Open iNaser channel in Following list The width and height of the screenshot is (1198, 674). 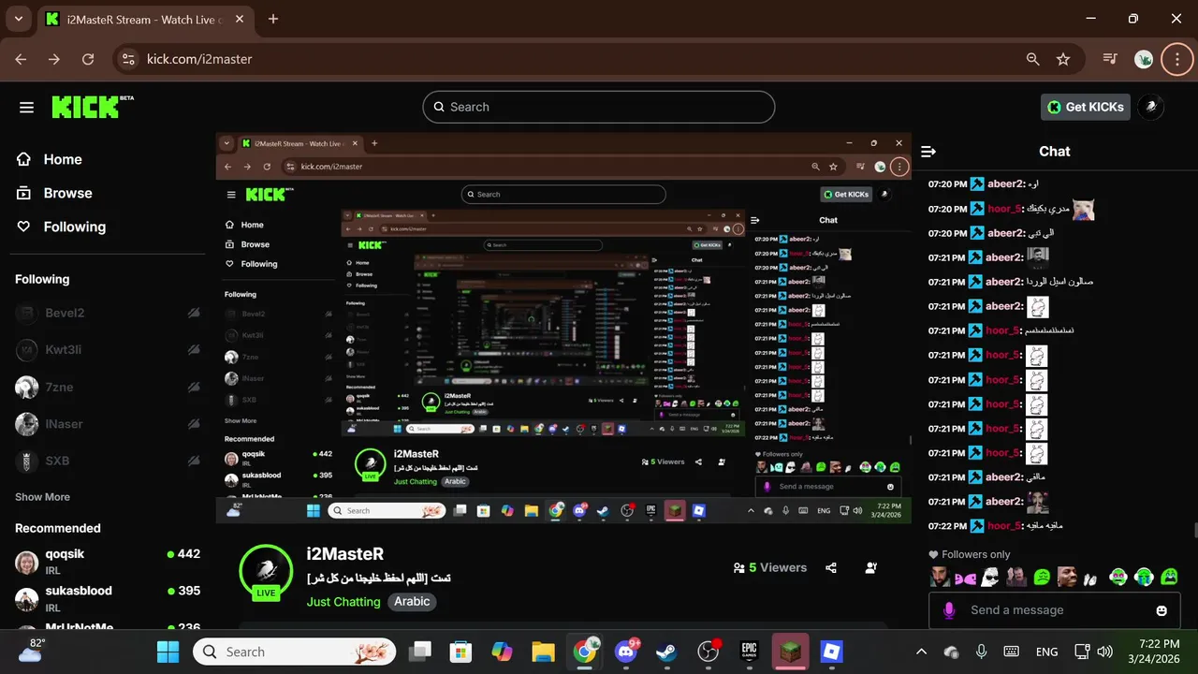tap(108, 424)
